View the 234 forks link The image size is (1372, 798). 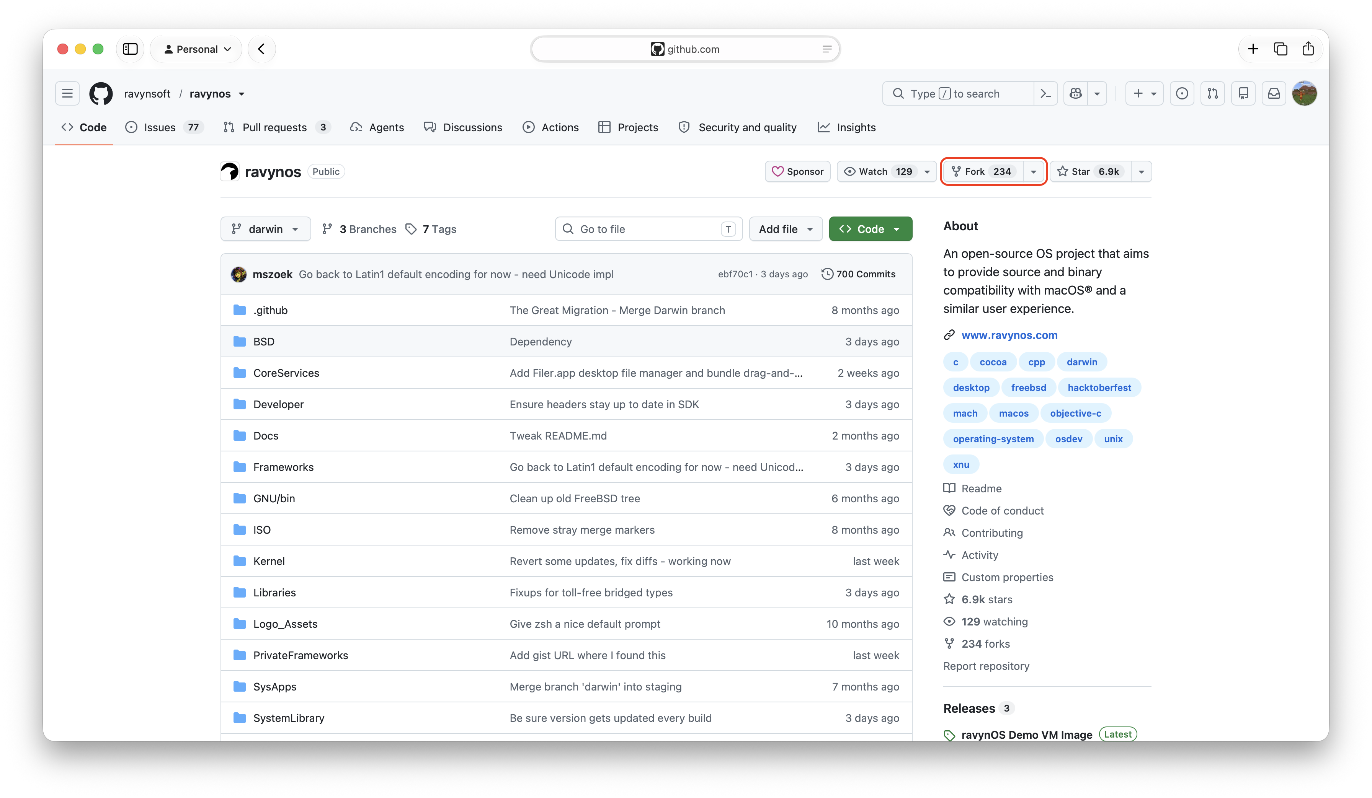[985, 643]
